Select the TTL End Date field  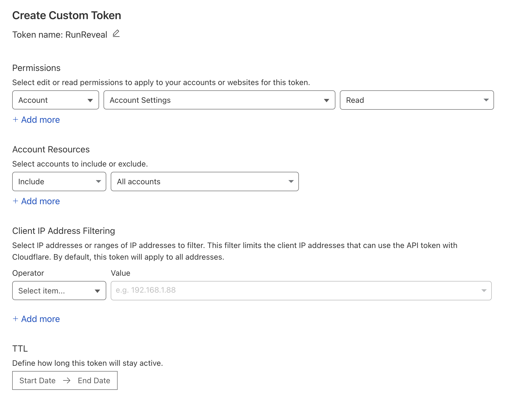coord(94,381)
